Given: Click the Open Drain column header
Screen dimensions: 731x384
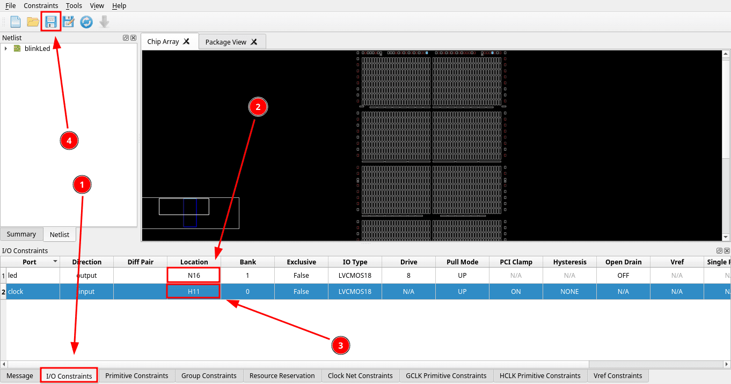Looking at the screenshot, I should [x=623, y=262].
